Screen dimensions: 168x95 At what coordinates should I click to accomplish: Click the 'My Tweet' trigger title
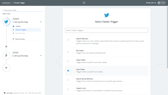tap(80, 50)
